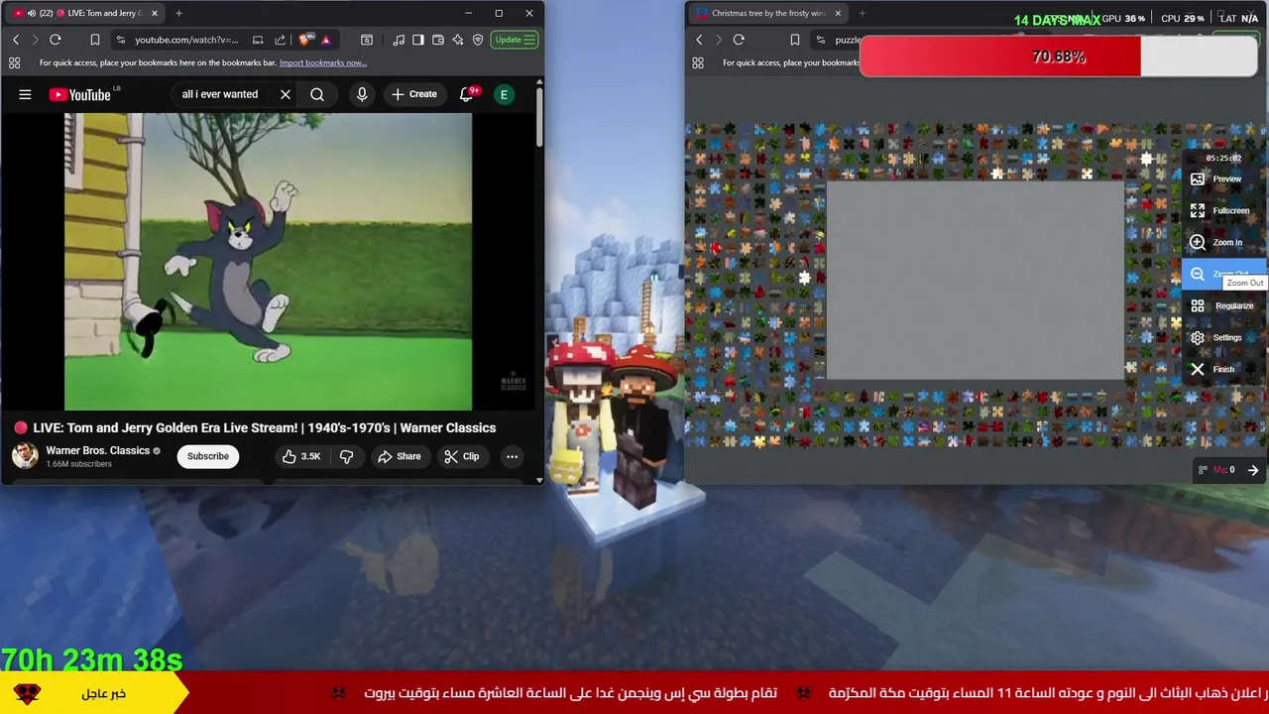Bookmark the YouTube page

pyautogui.click(x=95, y=40)
